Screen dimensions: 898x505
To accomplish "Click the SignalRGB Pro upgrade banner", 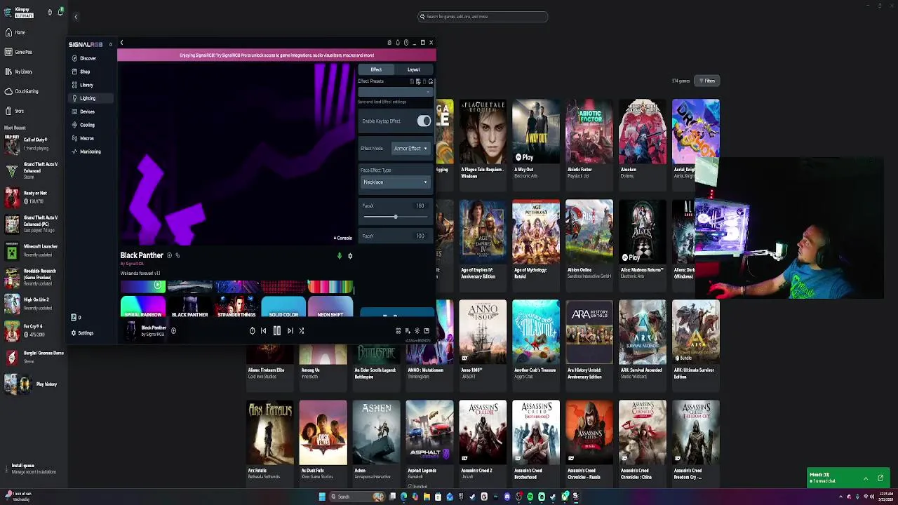I will pos(276,55).
